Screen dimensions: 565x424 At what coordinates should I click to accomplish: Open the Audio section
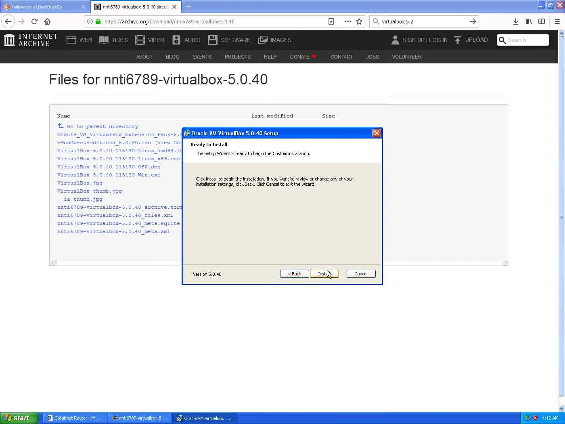[186, 40]
